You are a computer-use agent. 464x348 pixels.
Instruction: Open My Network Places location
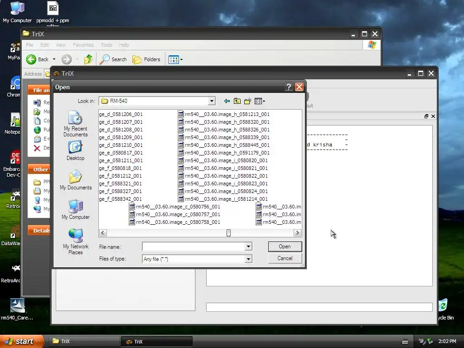coord(76,242)
